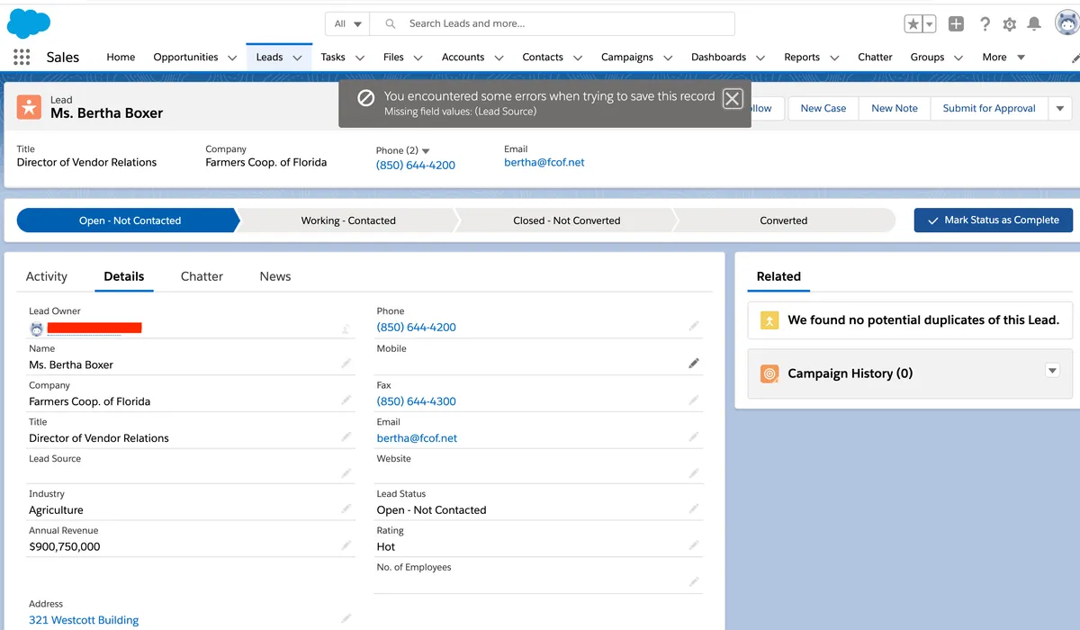
Task: Click the Campaign History icon
Action: (x=769, y=373)
